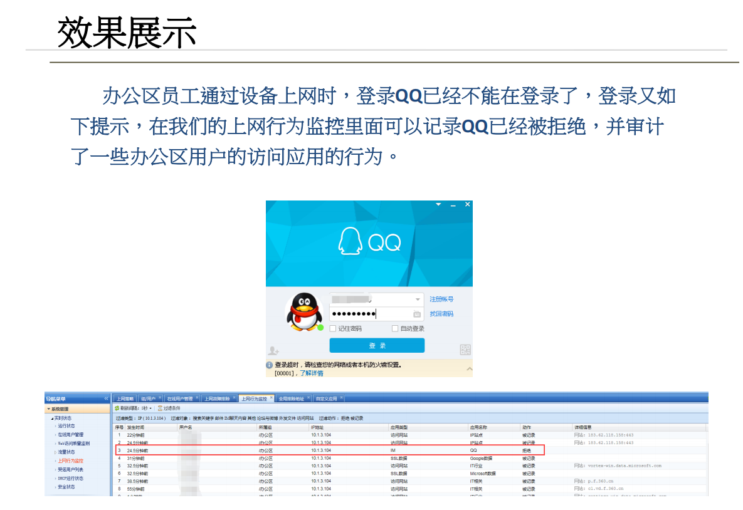743x510 pixels.
Task: Close the 在线用户管理 tab with its x
Action: tap(197, 398)
